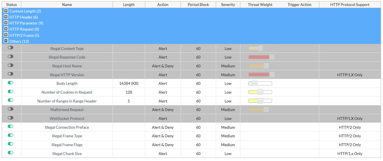Collapse the Others (13) group
The height and width of the screenshot is (161, 383).
(6, 41)
